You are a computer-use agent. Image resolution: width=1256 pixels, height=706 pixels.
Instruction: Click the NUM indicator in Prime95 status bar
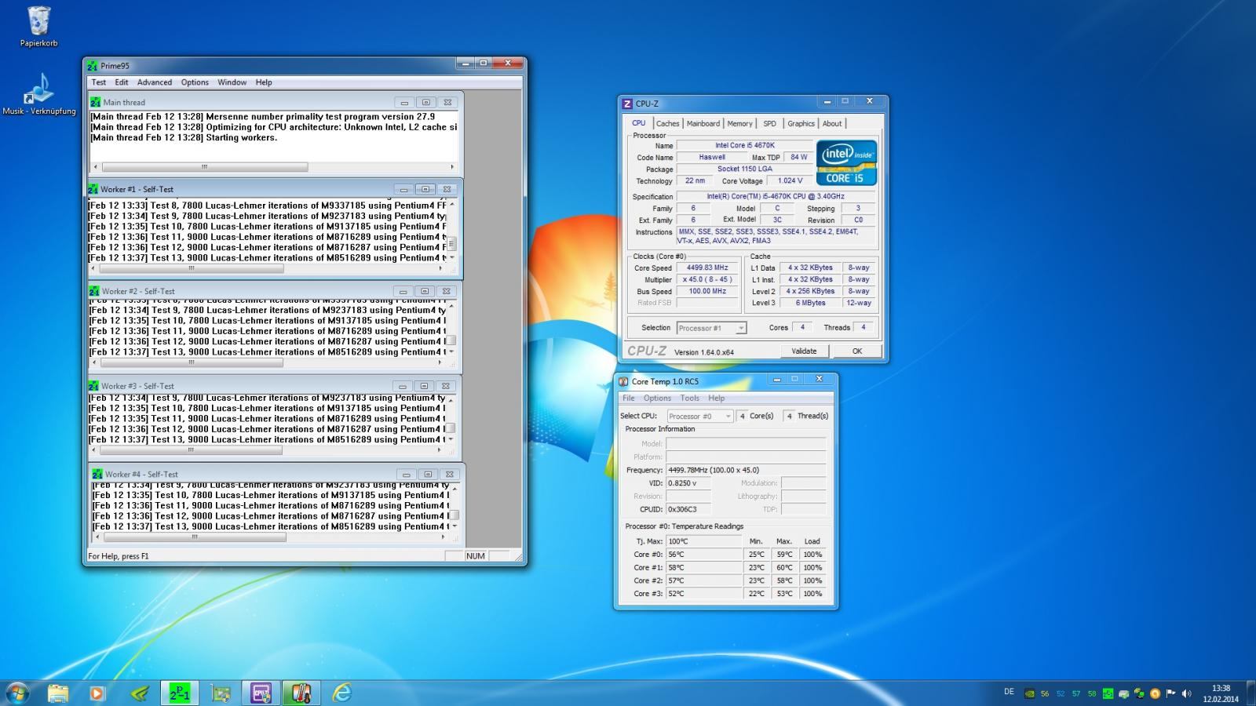pyautogui.click(x=476, y=555)
